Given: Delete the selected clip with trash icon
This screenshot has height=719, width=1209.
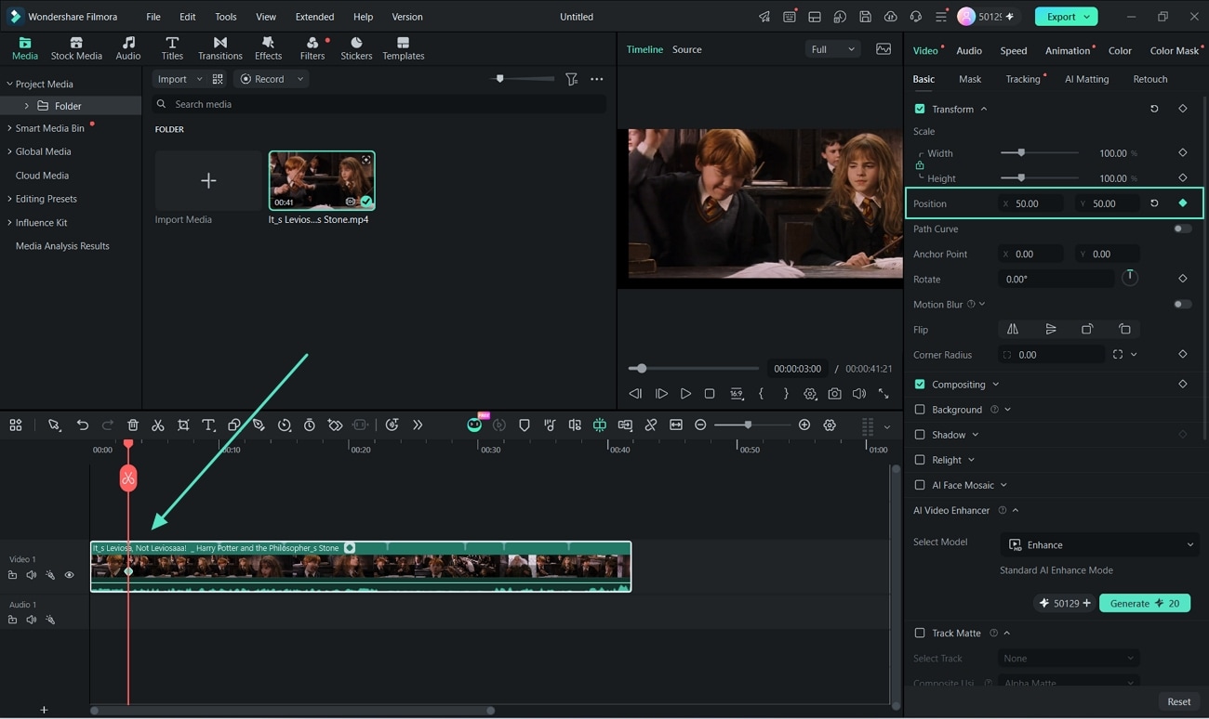Looking at the screenshot, I should pyautogui.click(x=133, y=425).
